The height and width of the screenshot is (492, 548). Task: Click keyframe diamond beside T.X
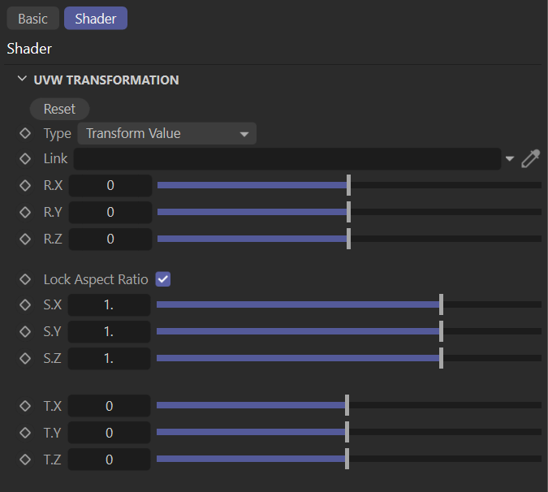pos(25,406)
